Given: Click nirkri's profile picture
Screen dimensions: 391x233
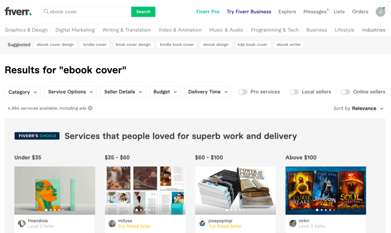Looking at the screenshot, I should (292, 223).
